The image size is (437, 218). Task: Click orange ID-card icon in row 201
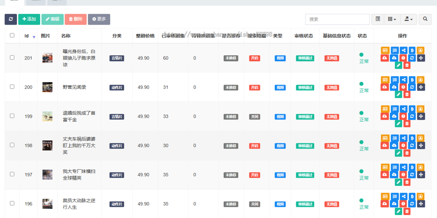click(385, 50)
